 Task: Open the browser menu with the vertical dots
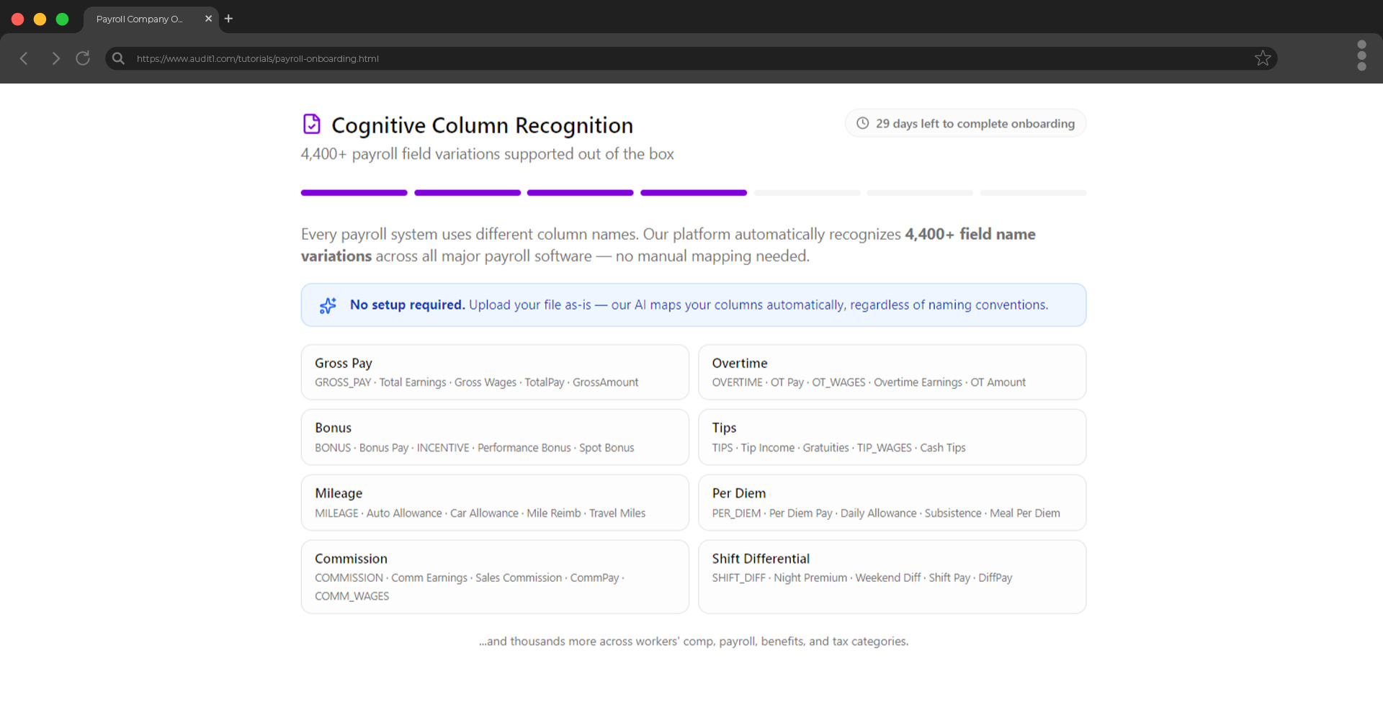[x=1362, y=55]
